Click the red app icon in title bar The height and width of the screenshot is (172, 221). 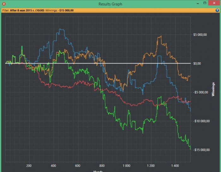click(x=4, y=4)
